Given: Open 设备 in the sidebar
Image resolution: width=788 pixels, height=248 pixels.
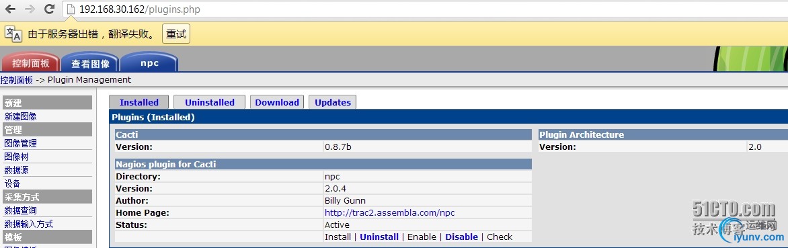Looking at the screenshot, I should [13, 183].
